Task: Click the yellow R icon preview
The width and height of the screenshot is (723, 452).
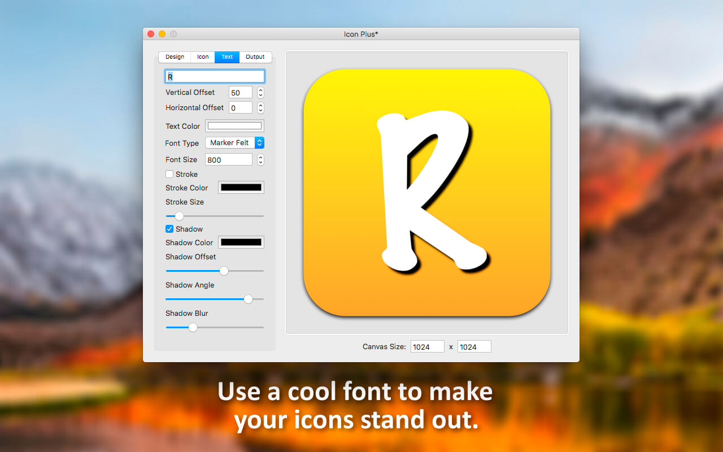Action: 427,193
